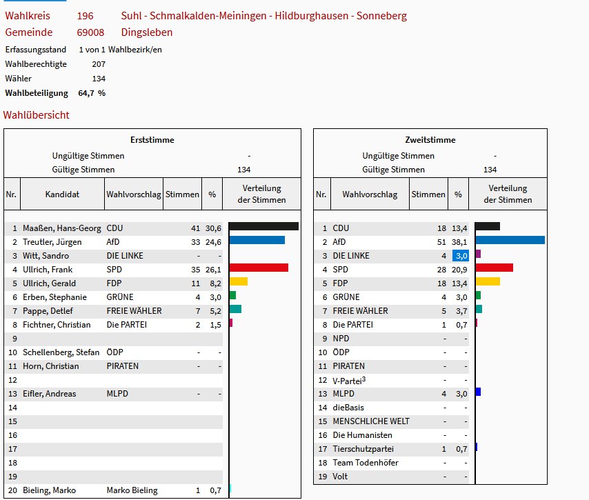Click Die Humanisten row
589x500 pixels.
tap(391, 435)
